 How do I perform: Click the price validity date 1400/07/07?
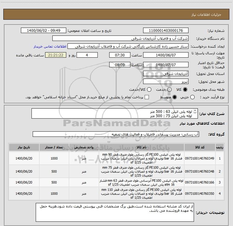166,65
